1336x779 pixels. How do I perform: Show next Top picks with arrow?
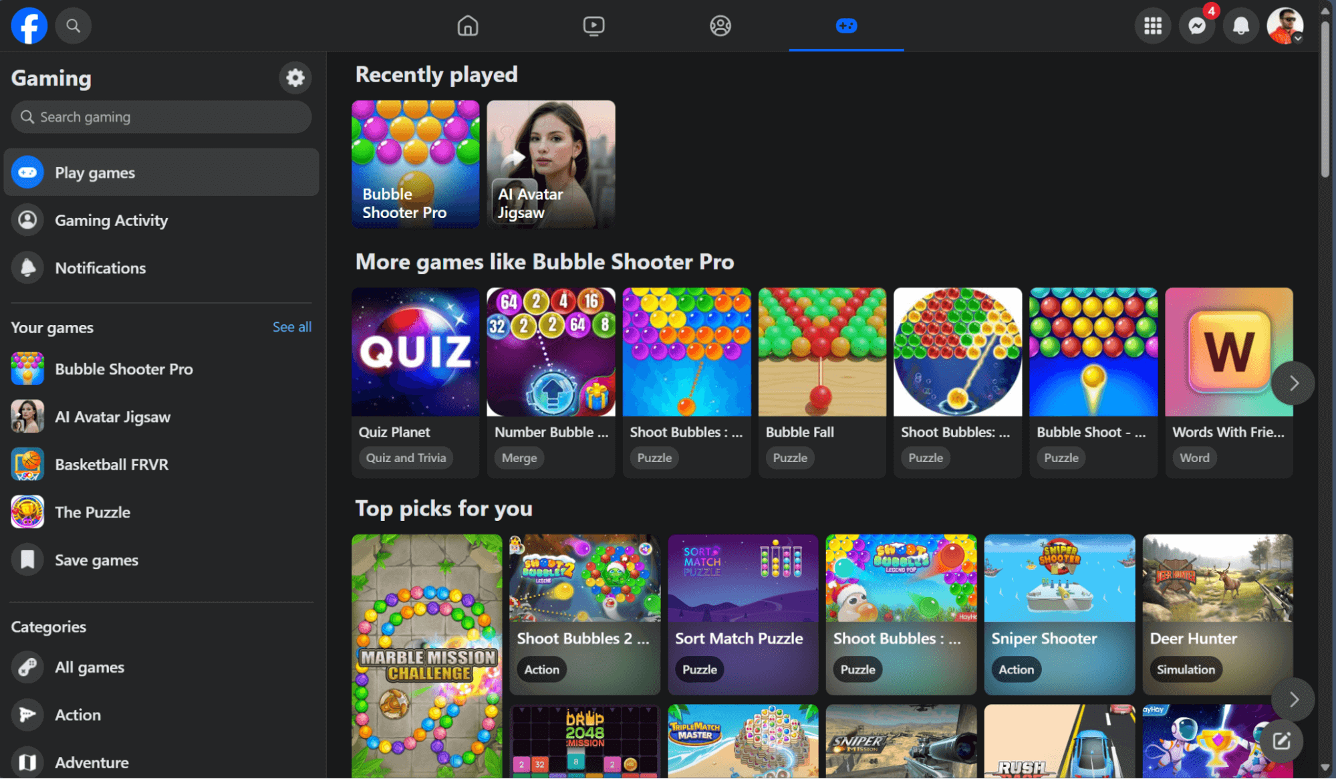click(x=1293, y=699)
